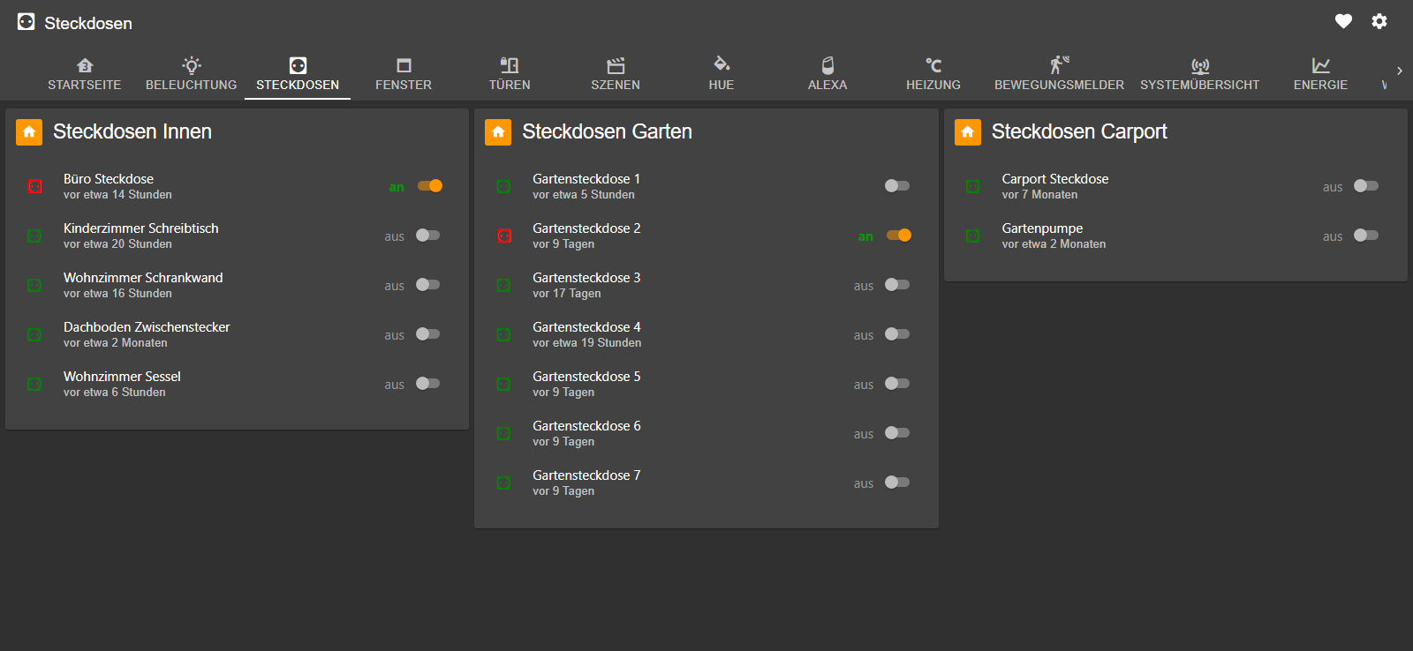Click the Steckdosen Garten card title
This screenshot has height=651, width=1413.
tap(607, 131)
